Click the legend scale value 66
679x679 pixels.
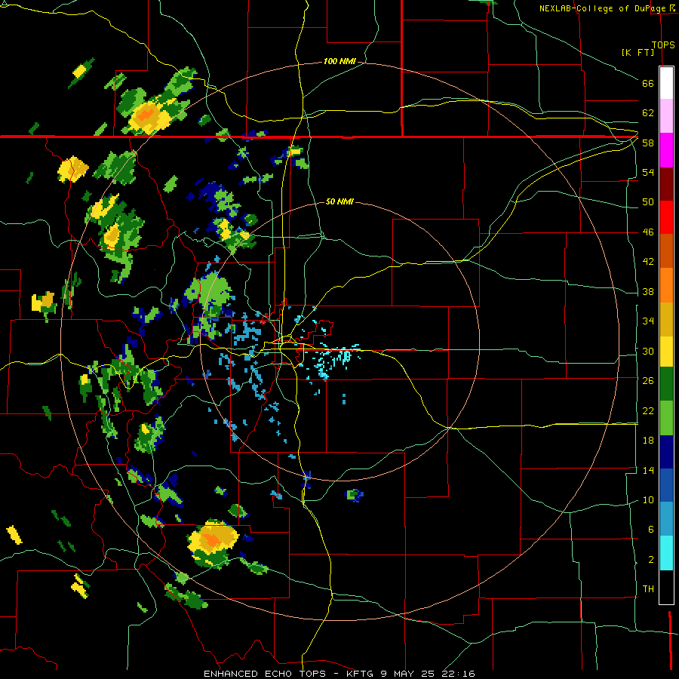[x=648, y=84]
